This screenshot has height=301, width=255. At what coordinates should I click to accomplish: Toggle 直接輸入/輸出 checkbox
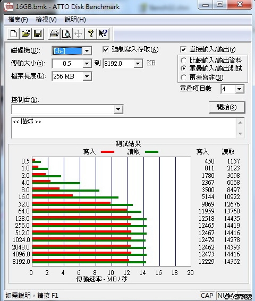tap(183, 49)
